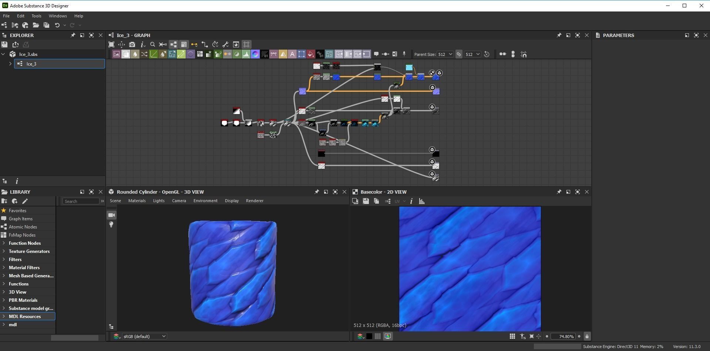This screenshot has width=710, height=351.
Task: Add a Curve node from the toolbar
Action: [154, 54]
